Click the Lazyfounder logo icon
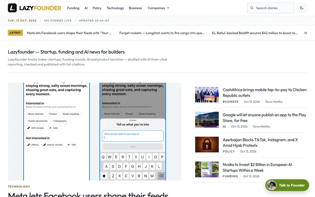The height and width of the screenshot is (197, 315). click(x=12, y=8)
